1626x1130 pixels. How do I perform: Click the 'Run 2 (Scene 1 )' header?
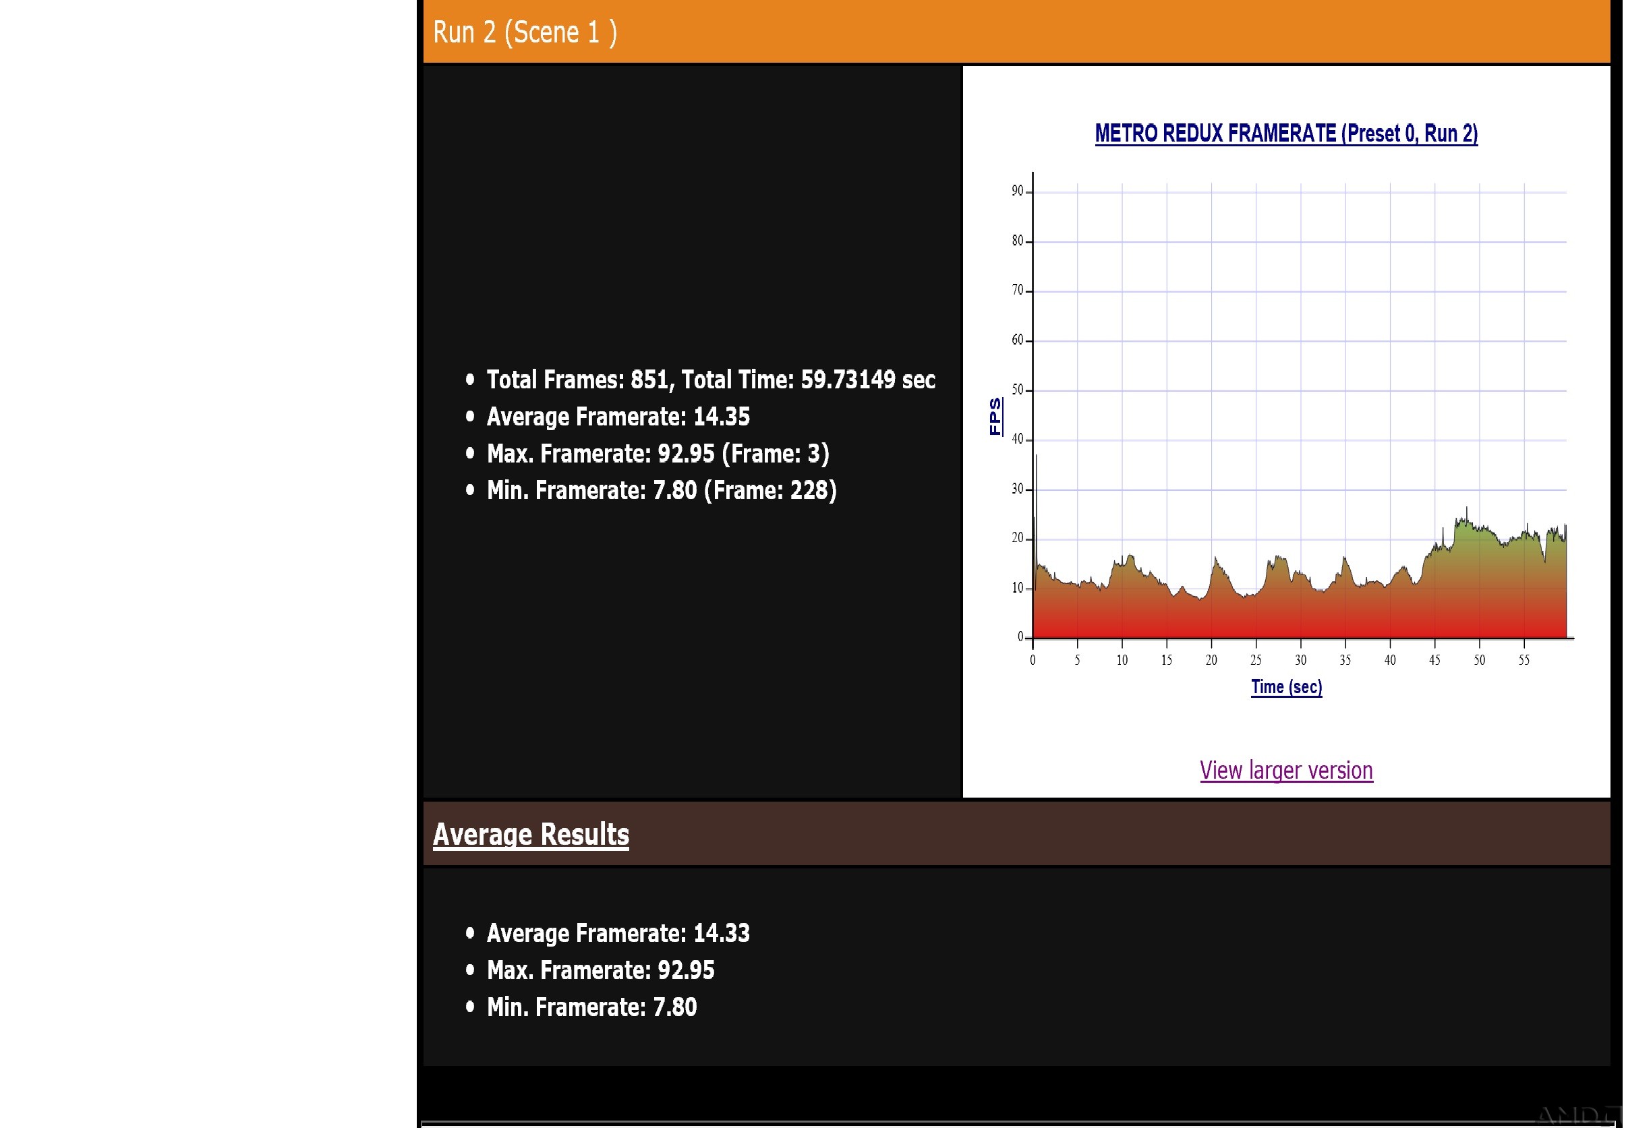[525, 32]
